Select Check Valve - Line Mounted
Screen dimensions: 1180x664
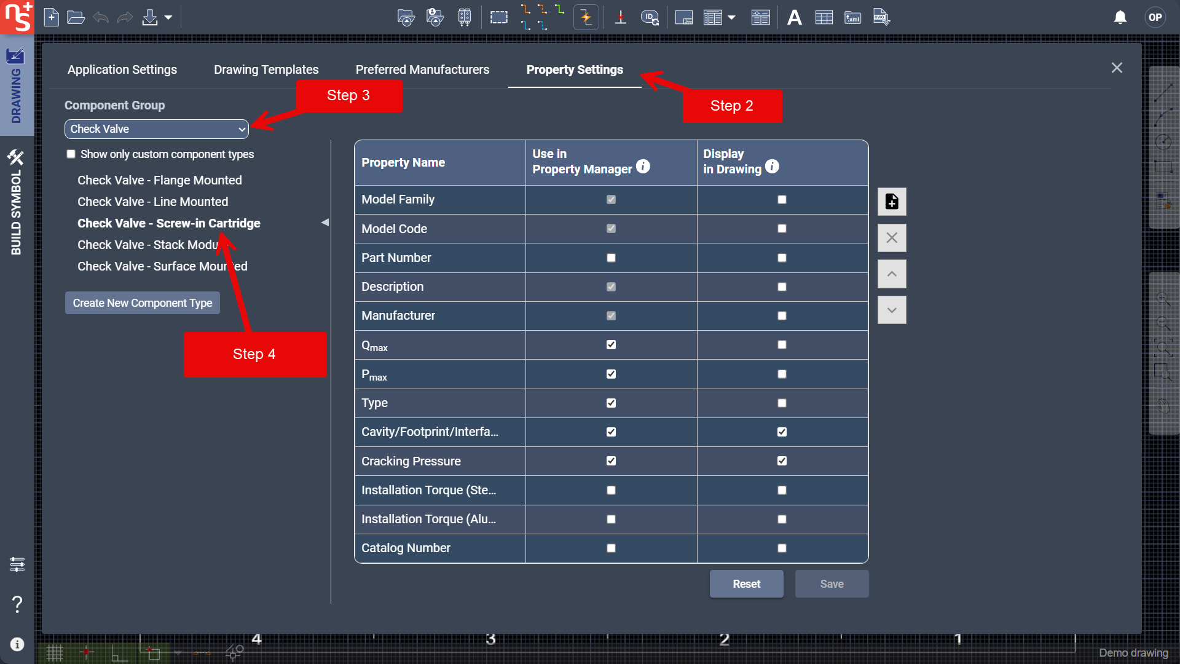152,202
